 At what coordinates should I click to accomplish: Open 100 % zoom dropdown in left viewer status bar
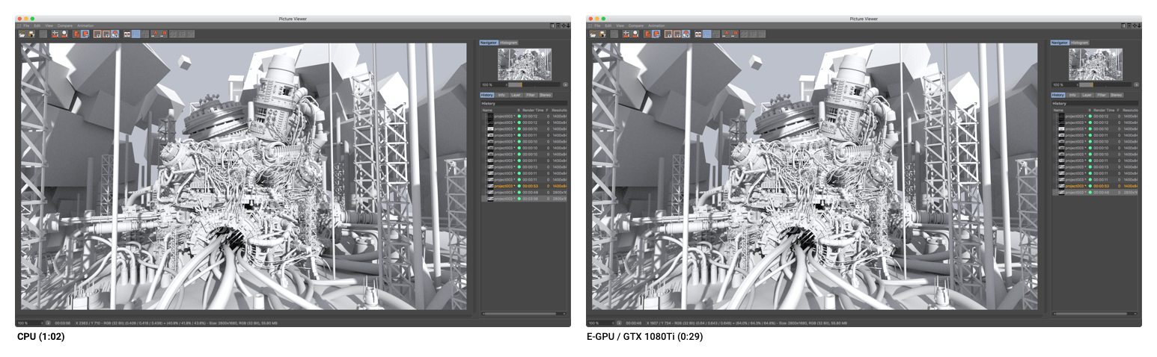click(x=30, y=323)
